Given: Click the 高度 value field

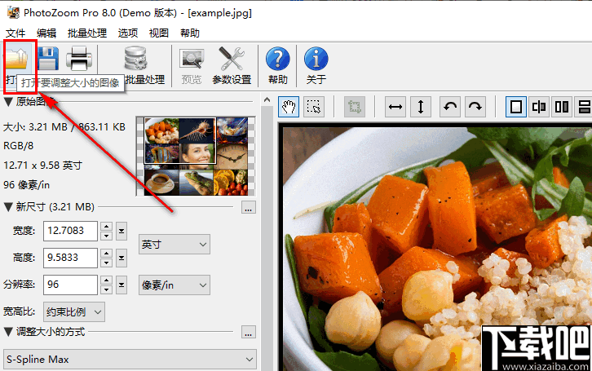Looking at the screenshot, I should pos(70,258).
